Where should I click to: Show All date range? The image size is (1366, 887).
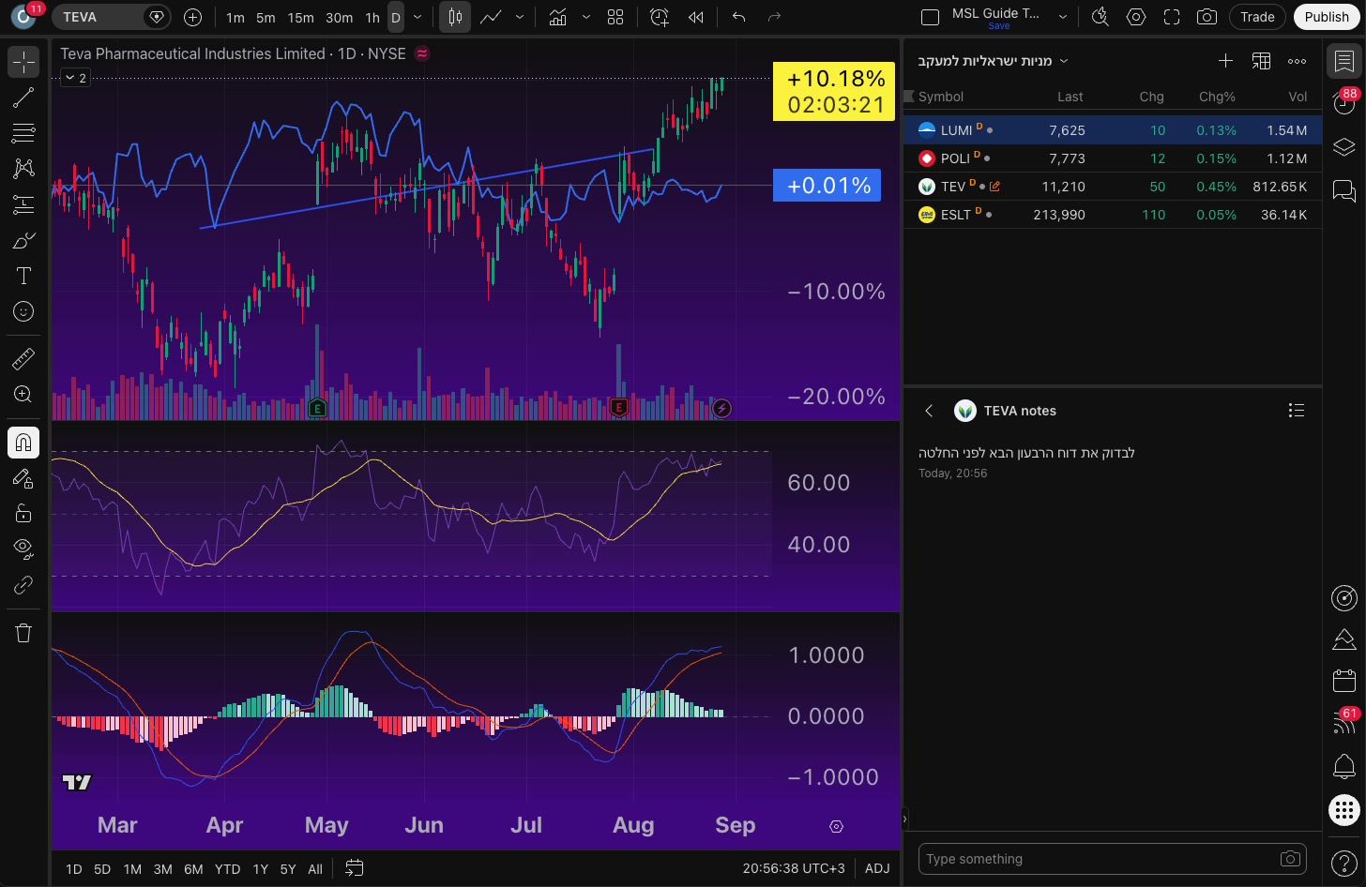(315, 869)
